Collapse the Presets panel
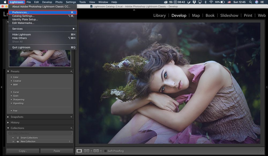The width and height of the screenshot is (268, 156). coord(8,71)
